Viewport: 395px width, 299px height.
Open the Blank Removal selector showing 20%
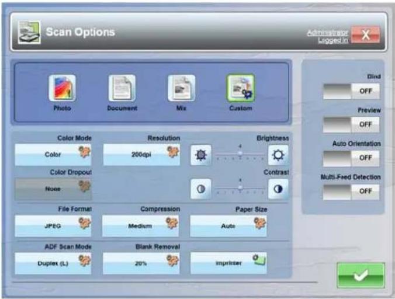[x=141, y=263]
